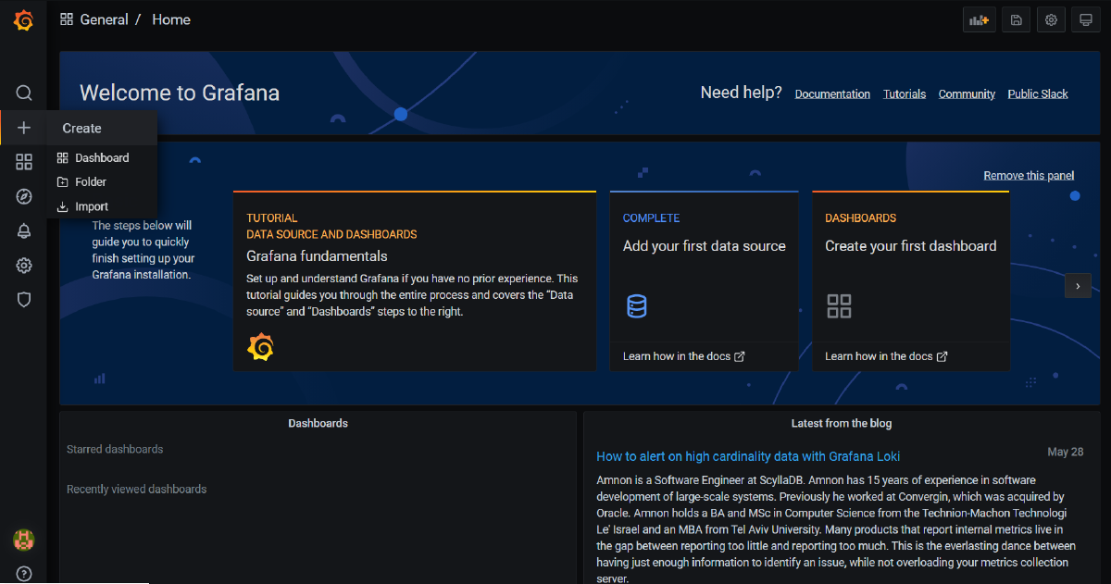This screenshot has width=1111, height=584.
Task: Open the Alerting bell icon
Action: (24, 231)
